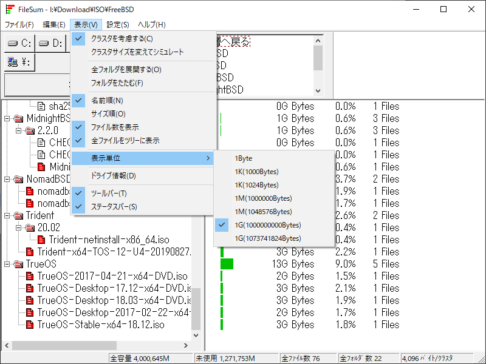Viewport: 486px width, 364px height.
Task: Click 全容量 4,000,645M in status bar
Action: [150, 359]
